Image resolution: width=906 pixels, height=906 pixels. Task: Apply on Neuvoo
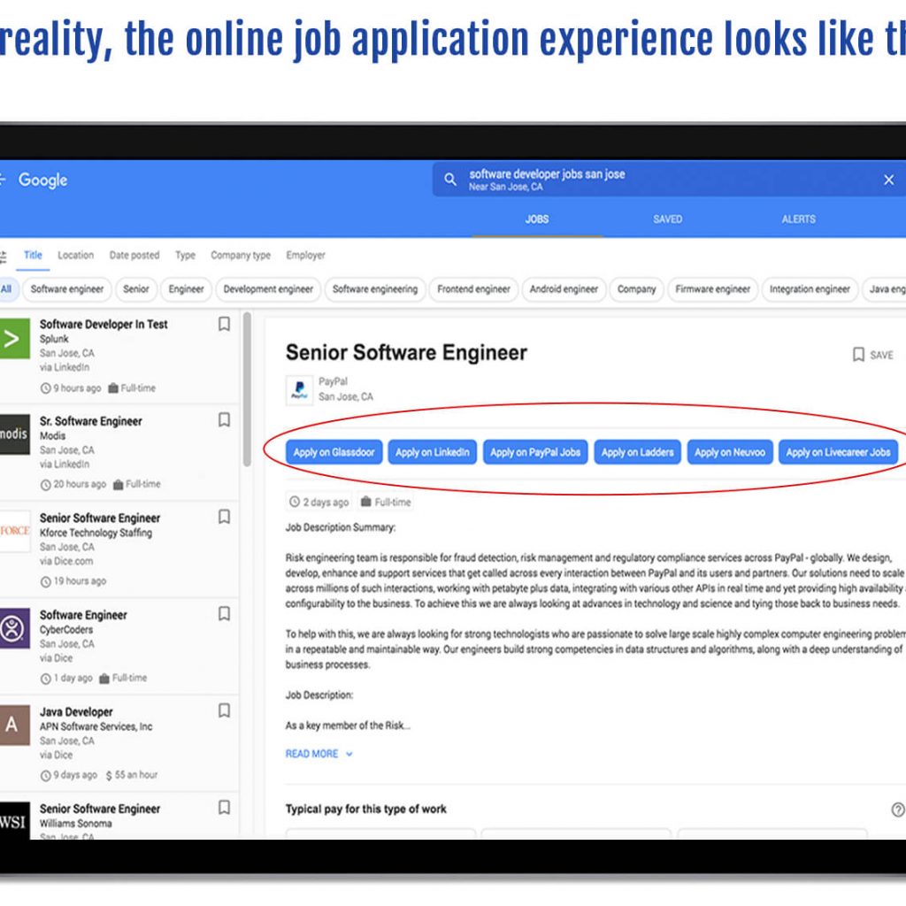[730, 452]
